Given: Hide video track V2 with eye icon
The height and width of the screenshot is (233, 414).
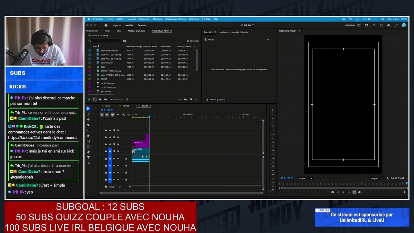Looking at the screenshot, I should point(118,144).
